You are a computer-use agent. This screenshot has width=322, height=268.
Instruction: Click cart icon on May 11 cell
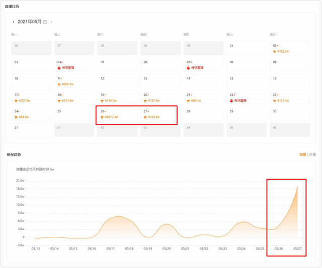pos(59,84)
